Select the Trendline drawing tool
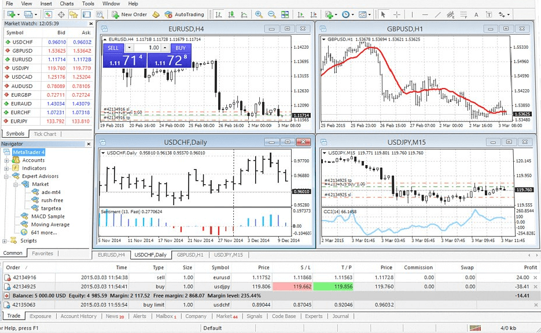Viewport: 541px width, 333px height. 438,14
